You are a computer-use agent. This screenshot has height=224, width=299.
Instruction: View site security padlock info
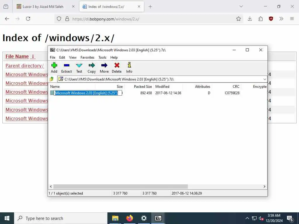pyautogui.click(x=67, y=19)
